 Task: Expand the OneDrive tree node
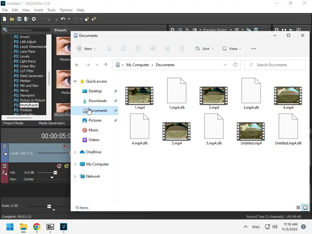click(x=75, y=152)
